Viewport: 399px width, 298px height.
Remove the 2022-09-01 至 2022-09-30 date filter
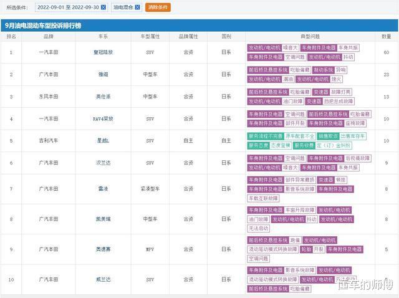[103, 7]
